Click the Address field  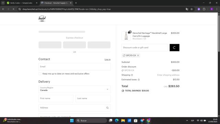(75, 108)
